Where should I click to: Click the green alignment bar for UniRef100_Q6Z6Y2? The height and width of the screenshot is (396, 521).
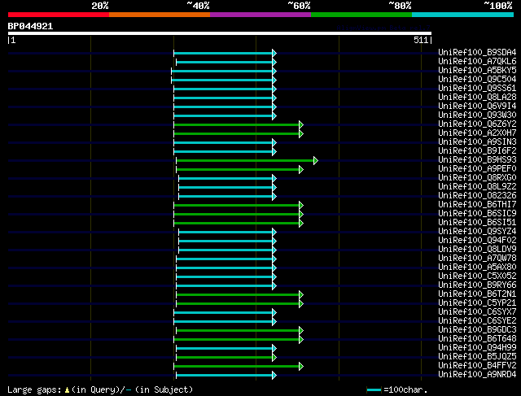[x=236, y=124]
